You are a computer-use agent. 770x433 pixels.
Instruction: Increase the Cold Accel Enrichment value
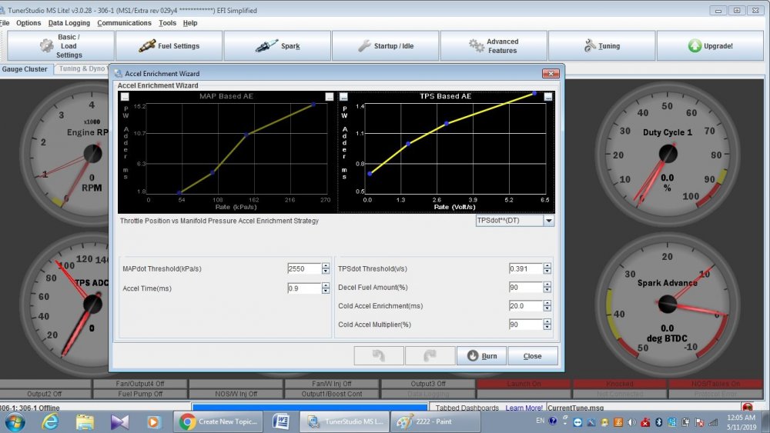point(547,303)
